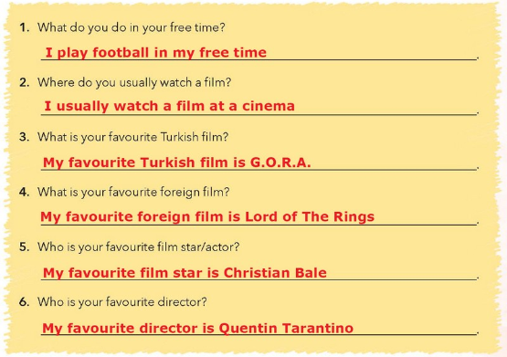This screenshot has height=357, width=507.
Task: Click the number 1 label
Action: pos(25,27)
